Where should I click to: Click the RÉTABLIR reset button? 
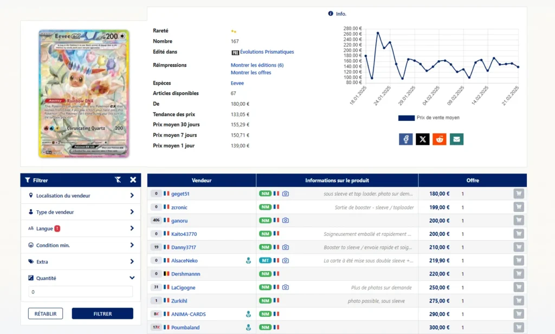46,313
